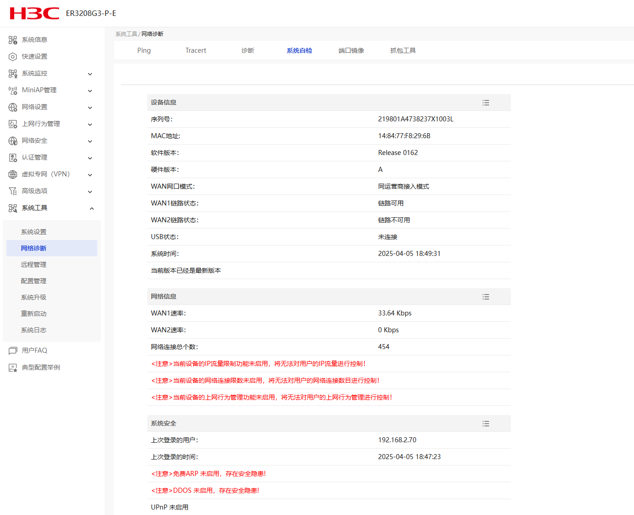
Task: Click the 上网行为管理 sidebar icon
Action: (x=13, y=124)
